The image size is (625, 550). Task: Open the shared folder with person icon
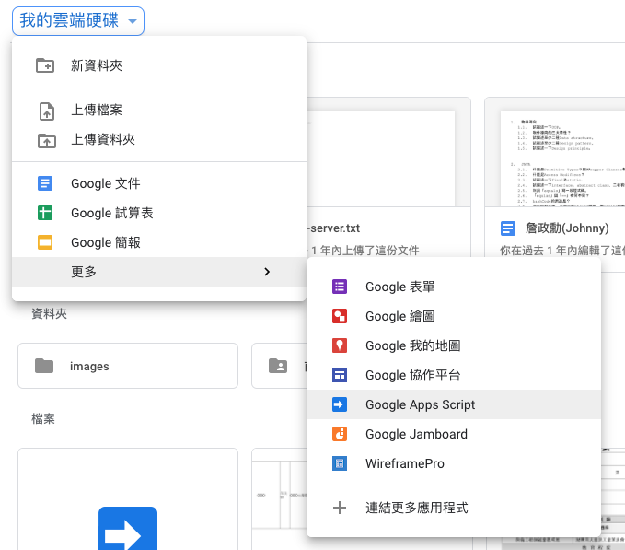(x=280, y=366)
